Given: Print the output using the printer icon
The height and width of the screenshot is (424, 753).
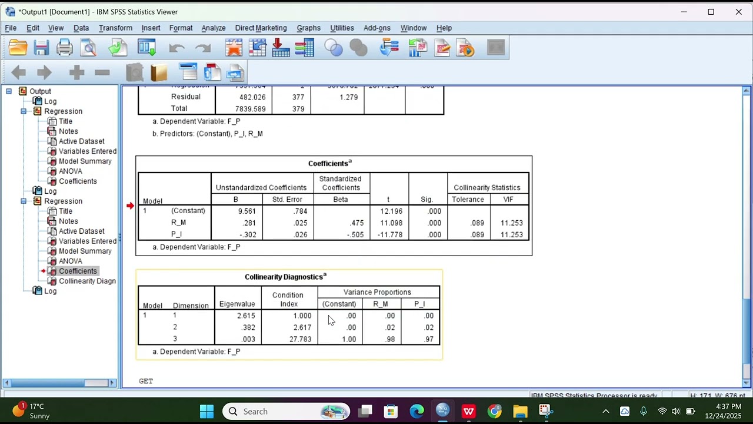Looking at the screenshot, I should pos(65,48).
